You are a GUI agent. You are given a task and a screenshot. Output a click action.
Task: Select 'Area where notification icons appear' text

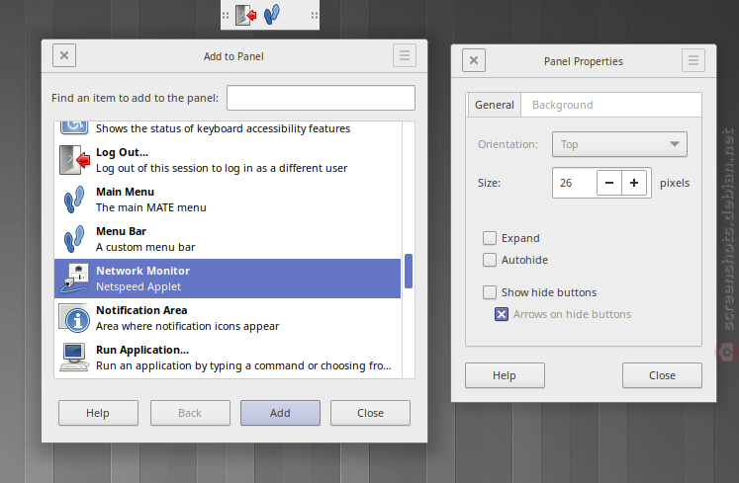(187, 326)
